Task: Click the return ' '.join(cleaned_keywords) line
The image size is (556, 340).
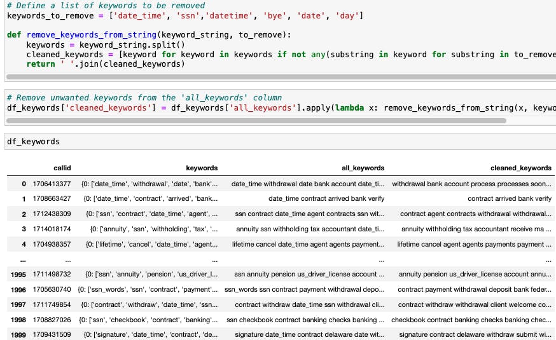Action: pyautogui.click(x=106, y=64)
